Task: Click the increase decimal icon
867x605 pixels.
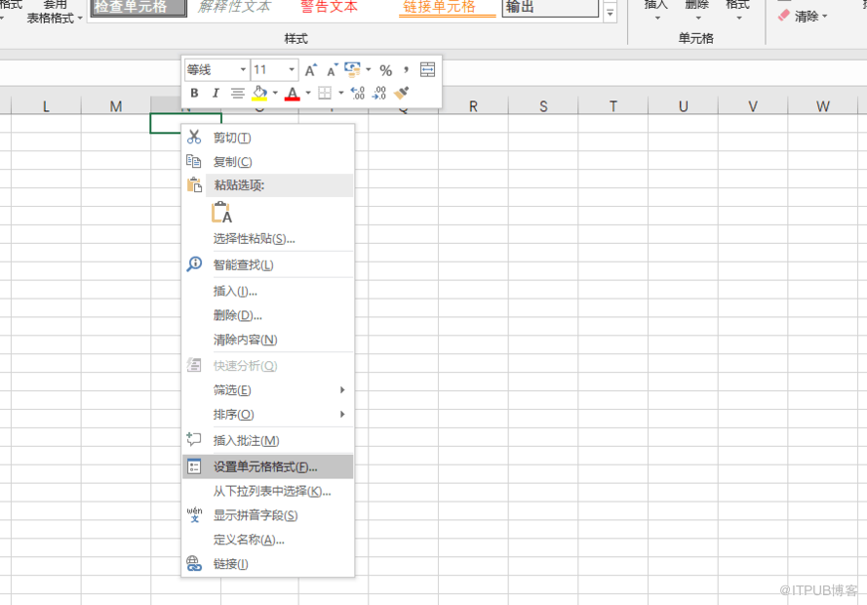Action: point(357,94)
